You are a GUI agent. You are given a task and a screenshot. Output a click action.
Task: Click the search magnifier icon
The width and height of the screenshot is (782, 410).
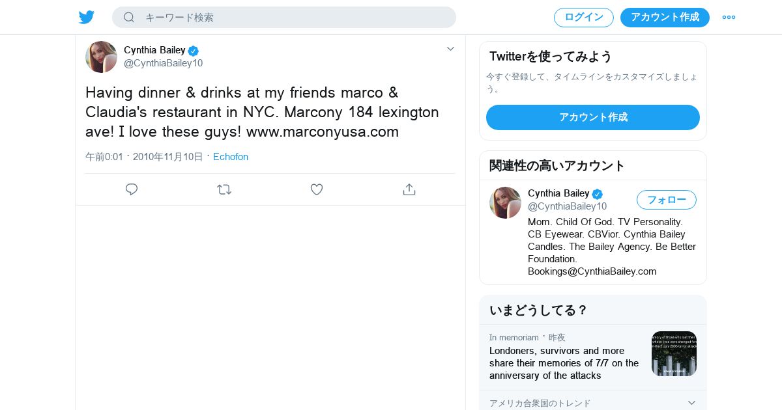tap(129, 18)
